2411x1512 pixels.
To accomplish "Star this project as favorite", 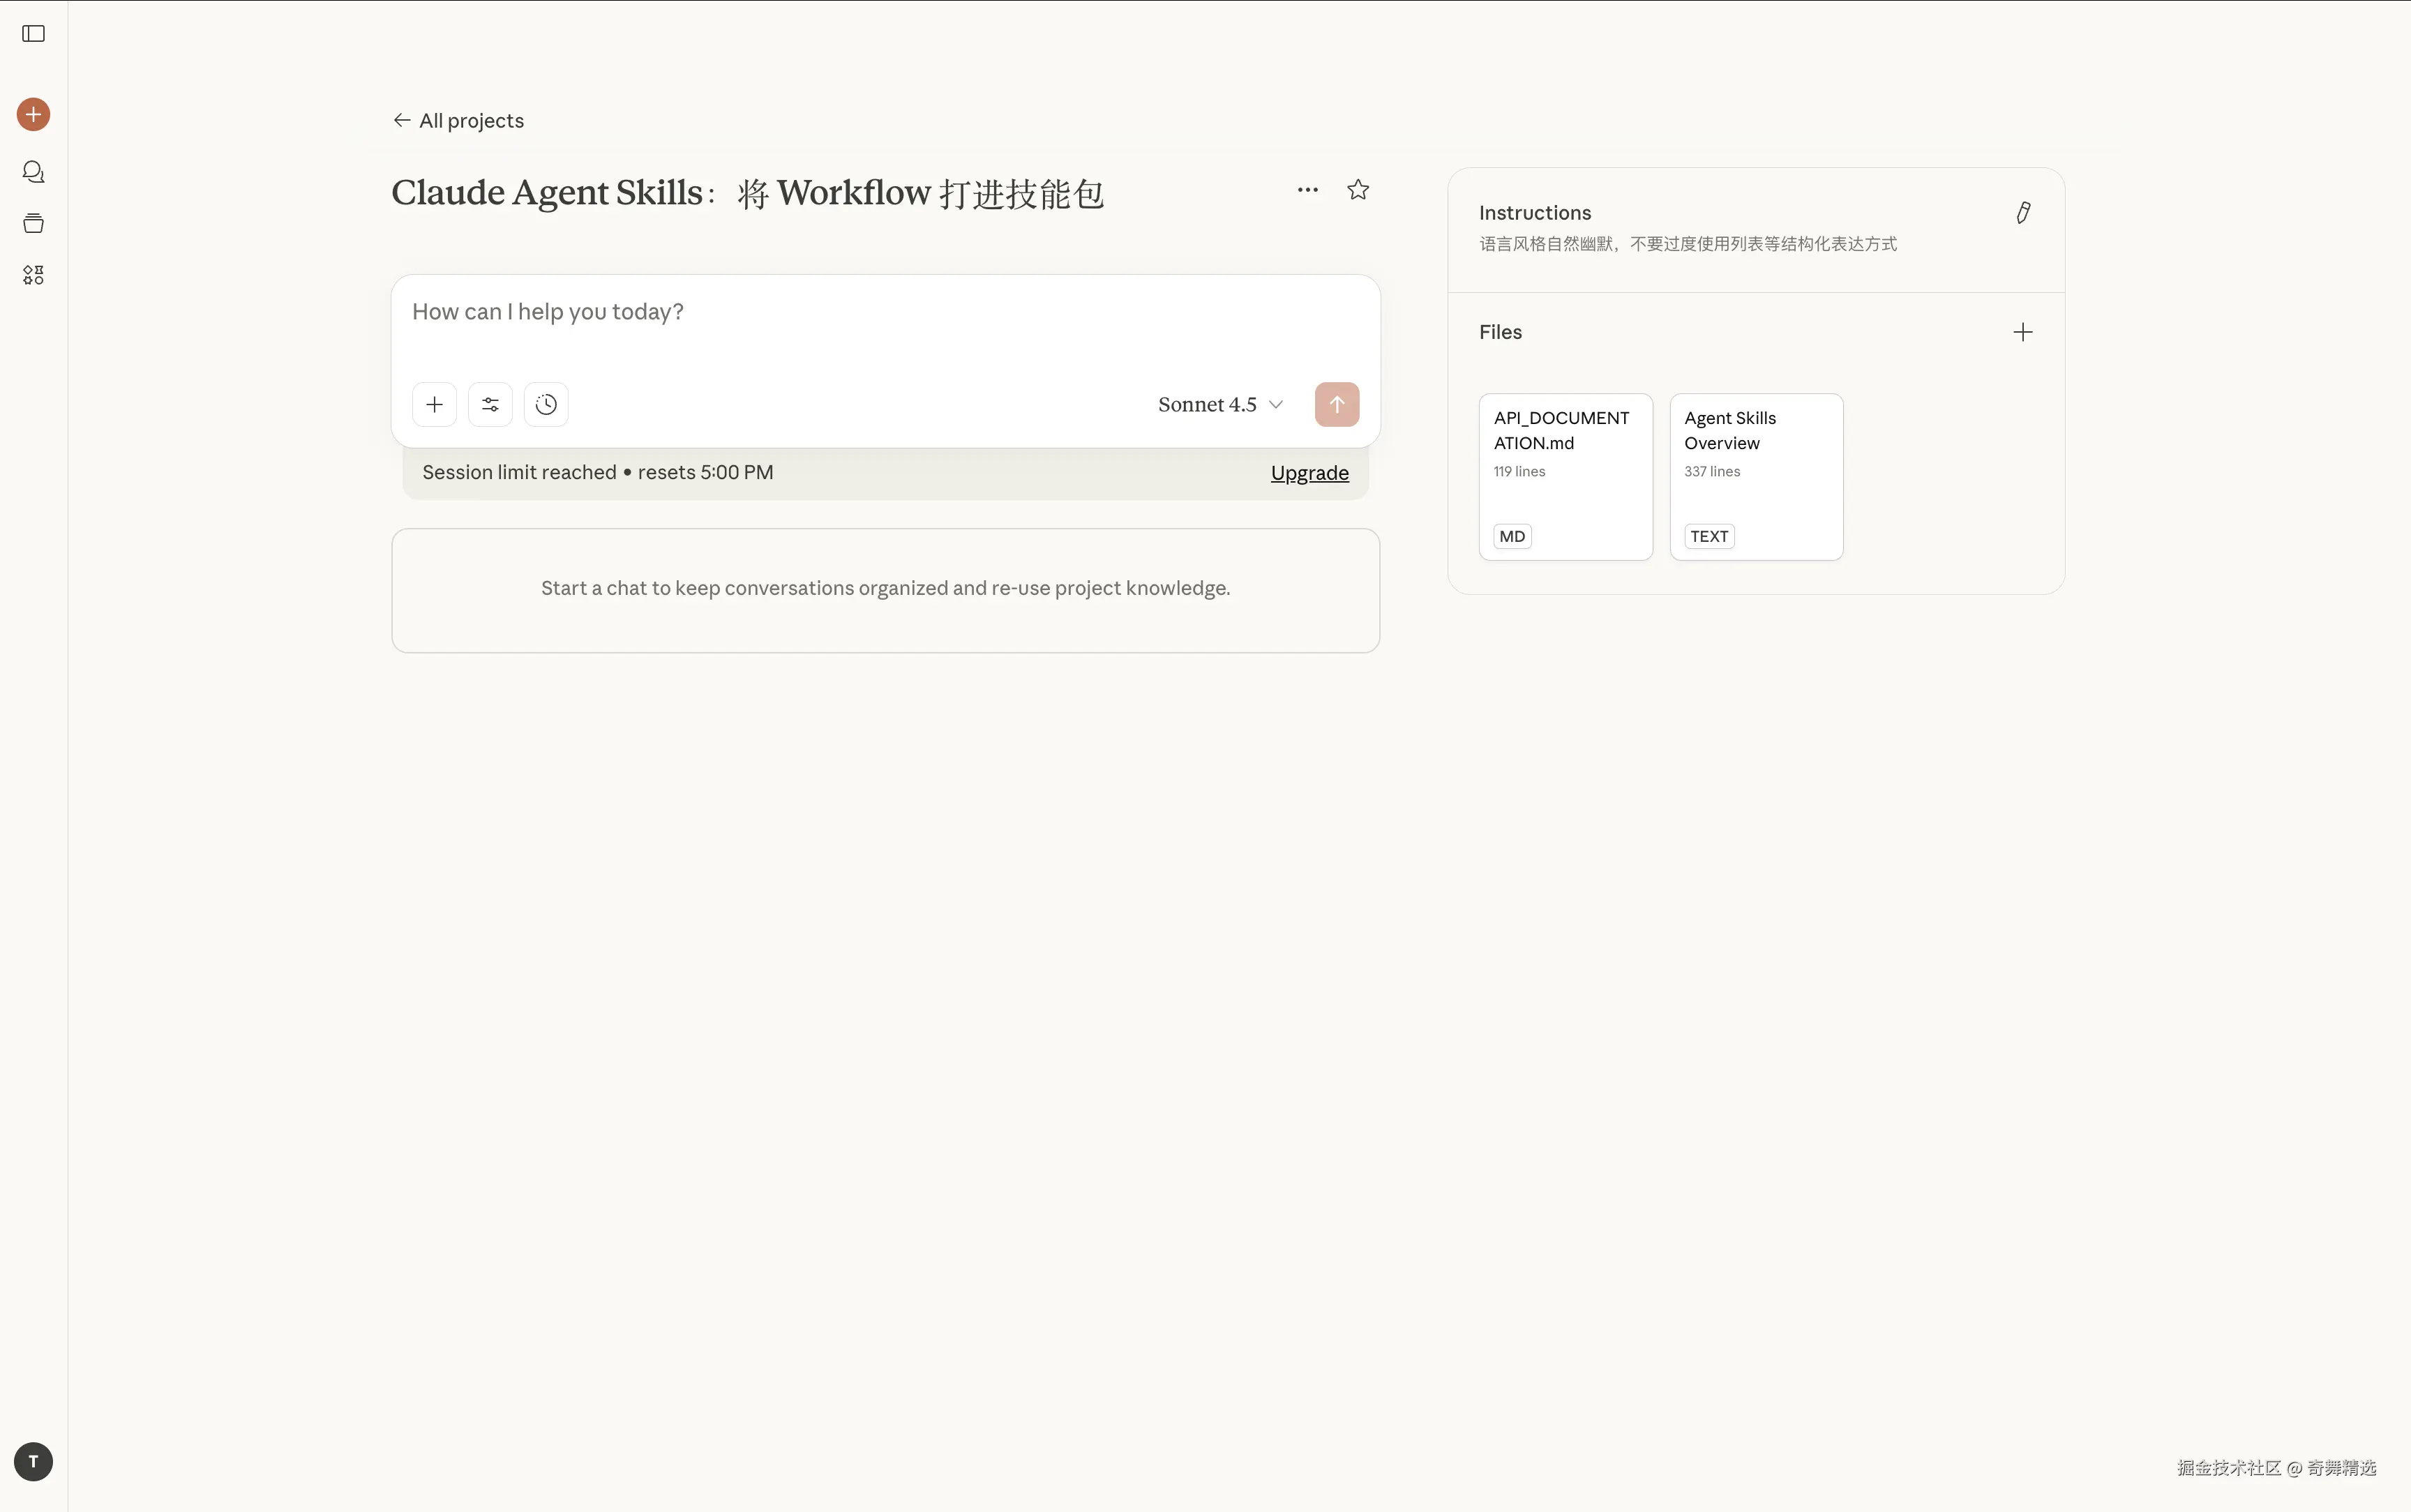I will click(x=1357, y=190).
